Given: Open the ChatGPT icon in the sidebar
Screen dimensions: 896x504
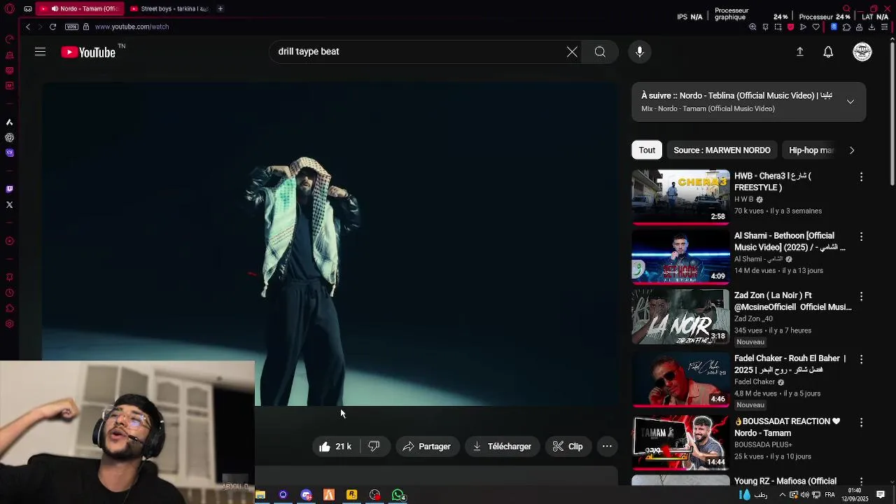Looking at the screenshot, I should pos(9,138).
